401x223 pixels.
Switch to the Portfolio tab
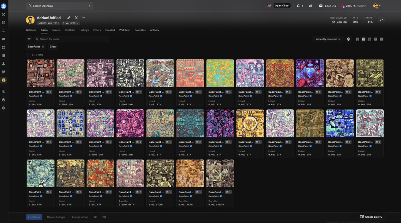70,30
